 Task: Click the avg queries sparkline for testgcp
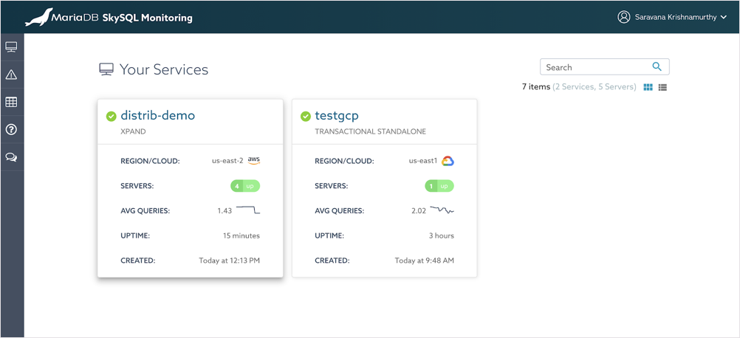442,210
